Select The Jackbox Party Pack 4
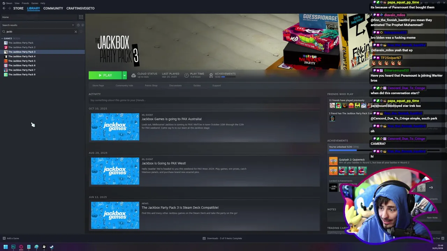This screenshot has width=447, height=251. (22, 56)
